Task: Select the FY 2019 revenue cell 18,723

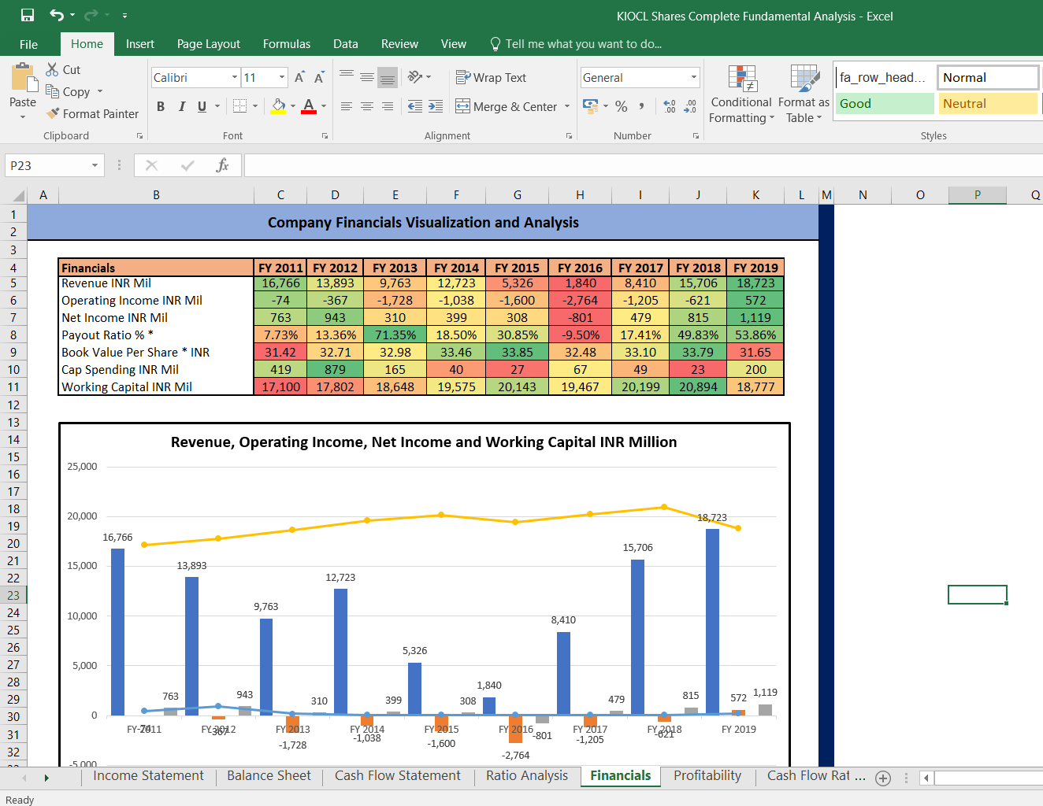Action: [x=755, y=283]
